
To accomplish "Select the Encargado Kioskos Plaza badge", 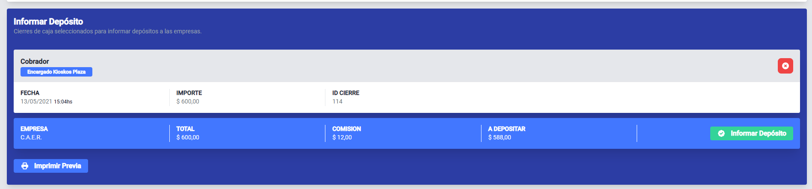I will [56, 72].
